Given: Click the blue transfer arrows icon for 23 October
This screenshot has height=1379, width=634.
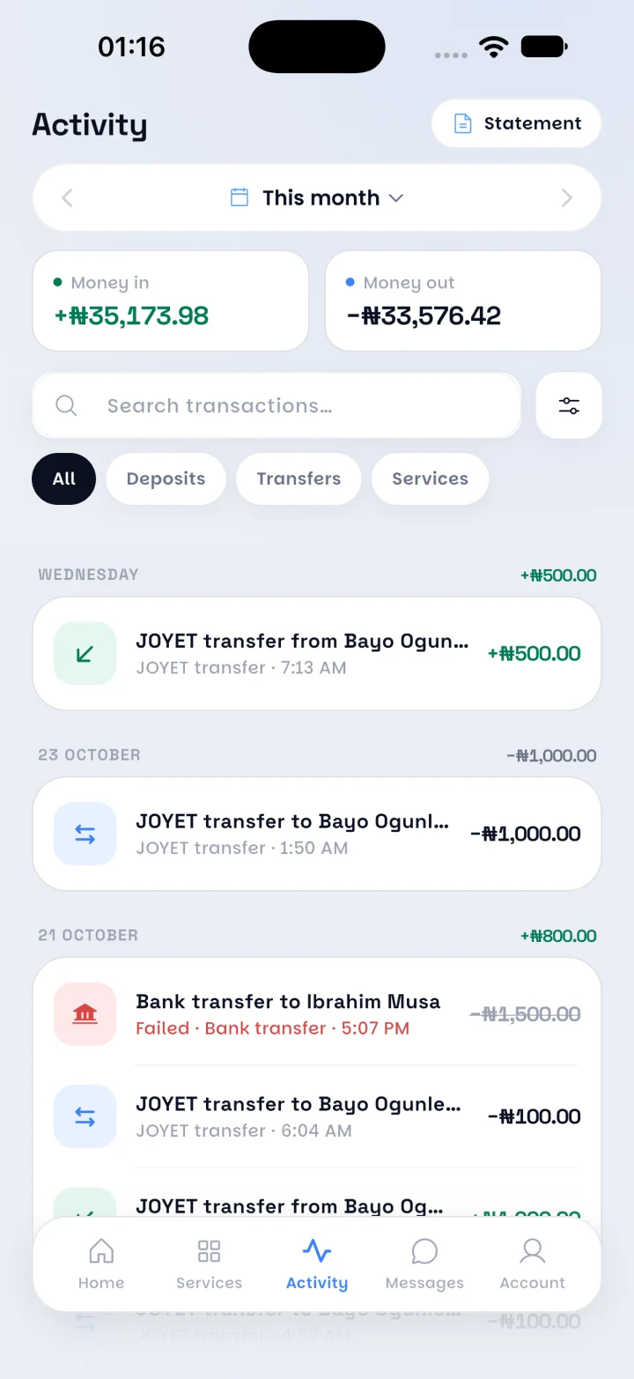Looking at the screenshot, I should [x=85, y=834].
